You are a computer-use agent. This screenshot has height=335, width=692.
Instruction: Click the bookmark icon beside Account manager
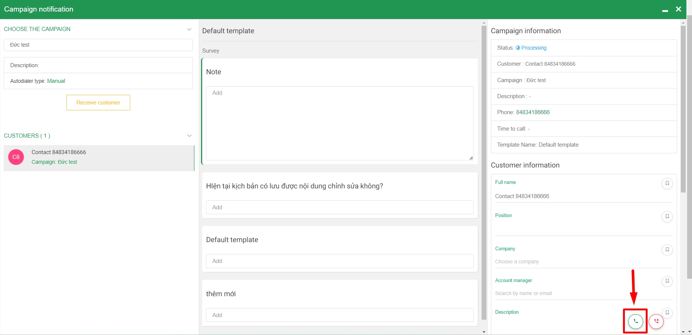pos(667,281)
